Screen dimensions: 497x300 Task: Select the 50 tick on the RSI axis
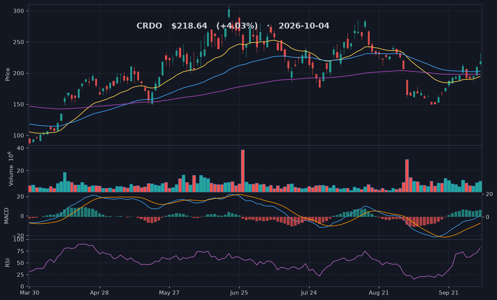point(21,263)
